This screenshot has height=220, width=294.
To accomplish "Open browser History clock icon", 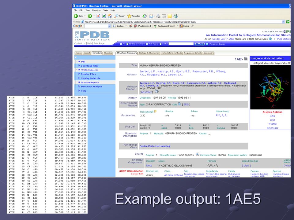I will (x=144, y=16).
